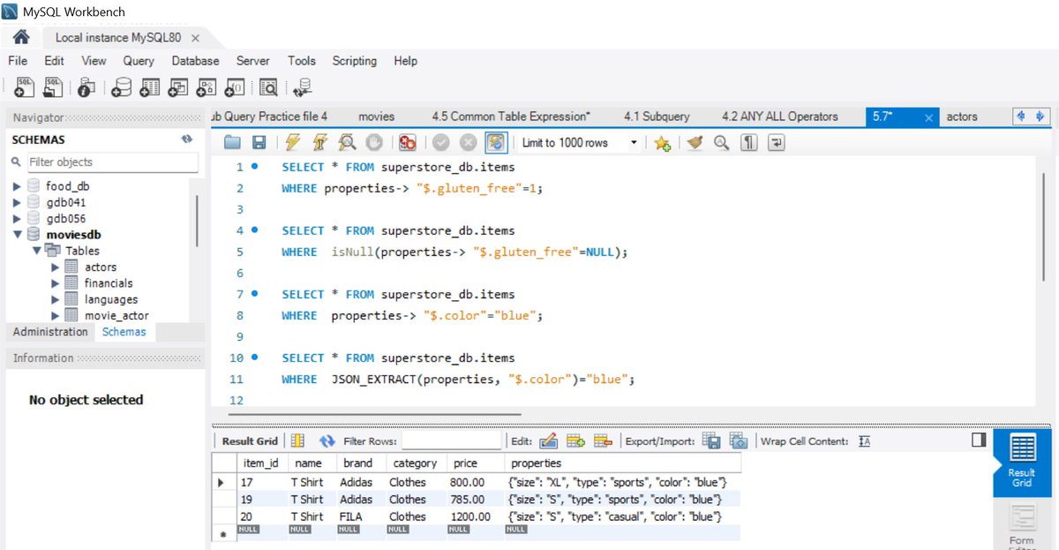Viewport: 1059px width, 550px height.
Task: Expand the languages table
Action: [x=56, y=299]
